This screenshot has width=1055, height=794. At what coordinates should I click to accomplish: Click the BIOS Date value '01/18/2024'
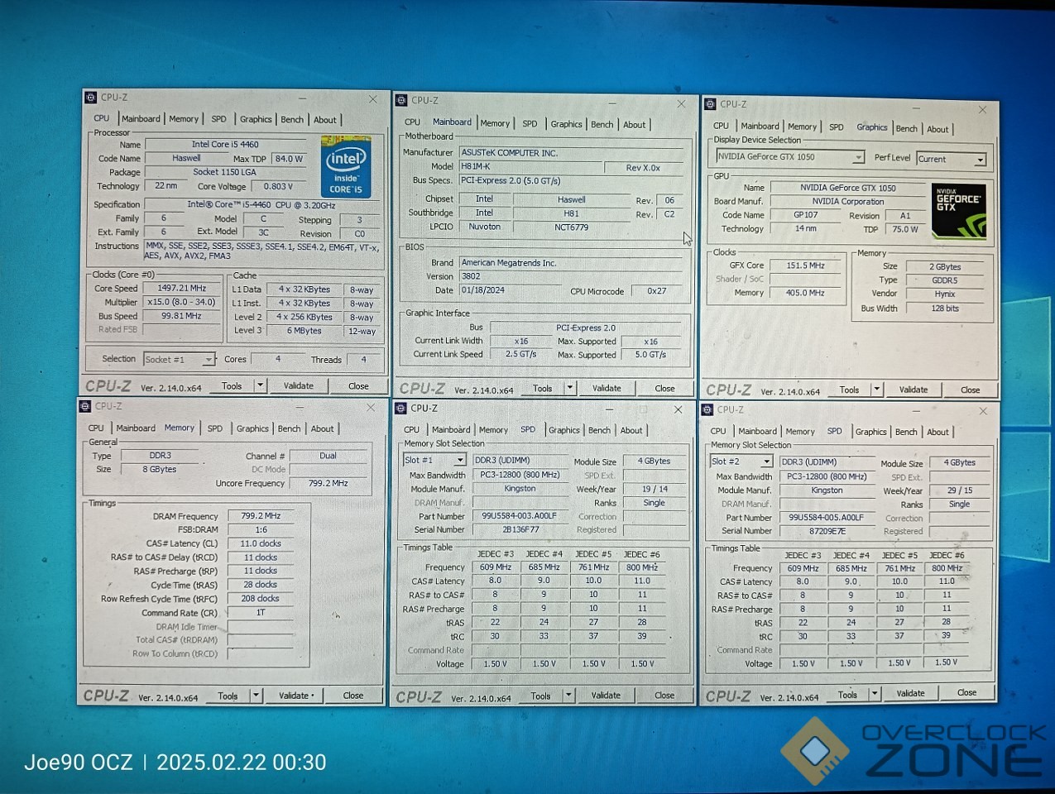(511, 290)
